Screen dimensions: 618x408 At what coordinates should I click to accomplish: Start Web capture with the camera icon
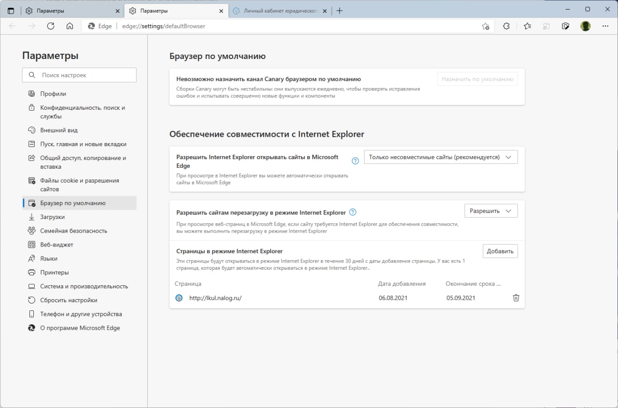pyautogui.click(x=566, y=26)
